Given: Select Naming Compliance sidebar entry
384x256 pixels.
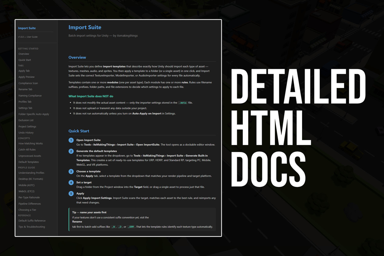Looking at the screenshot, I should tap(30, 95).
